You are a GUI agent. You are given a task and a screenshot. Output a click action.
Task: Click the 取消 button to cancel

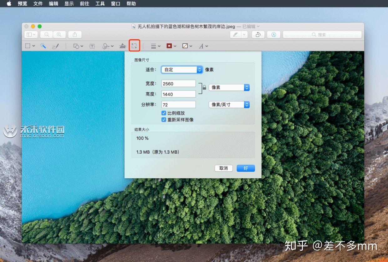pos(223,168)
